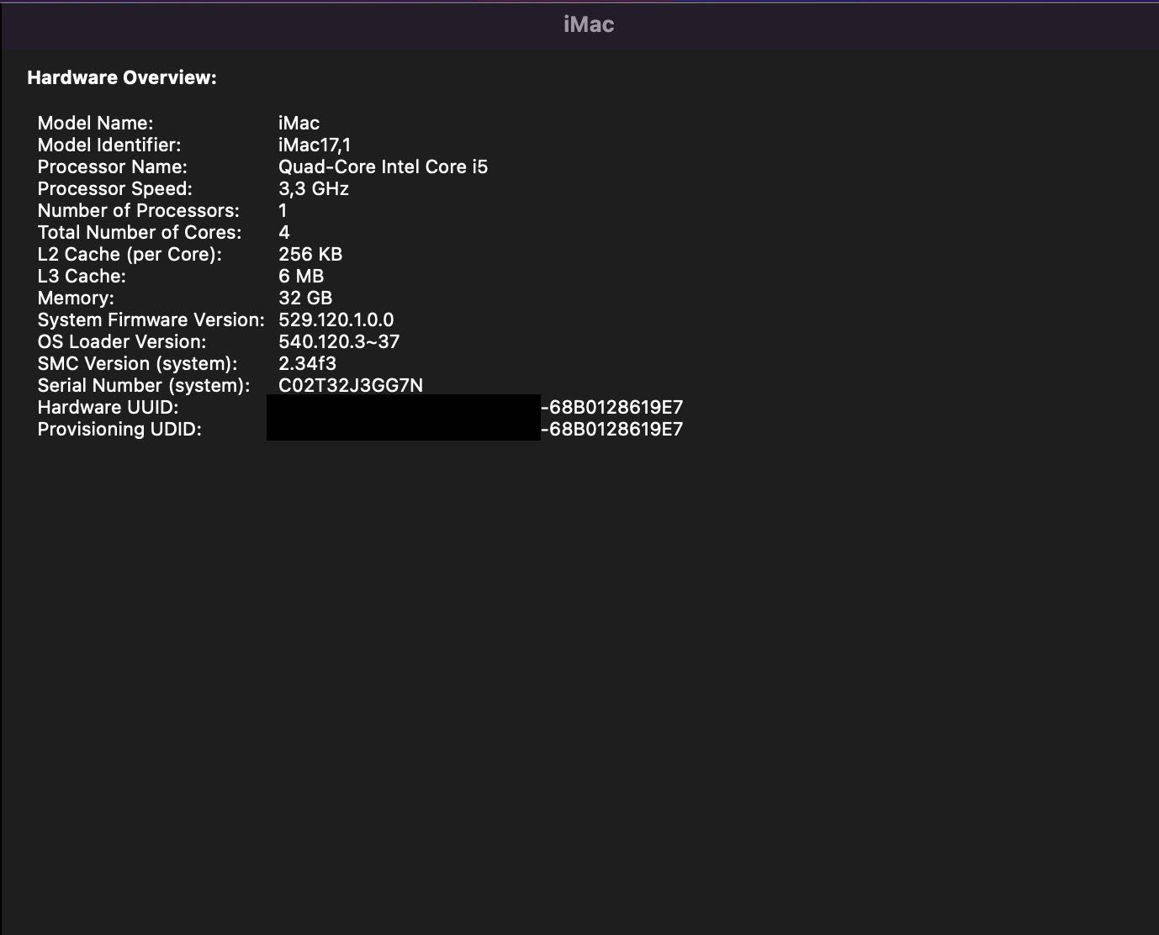Select the Number of Processors value 1
Screen dimensions: 1159x935
point(283,210)
